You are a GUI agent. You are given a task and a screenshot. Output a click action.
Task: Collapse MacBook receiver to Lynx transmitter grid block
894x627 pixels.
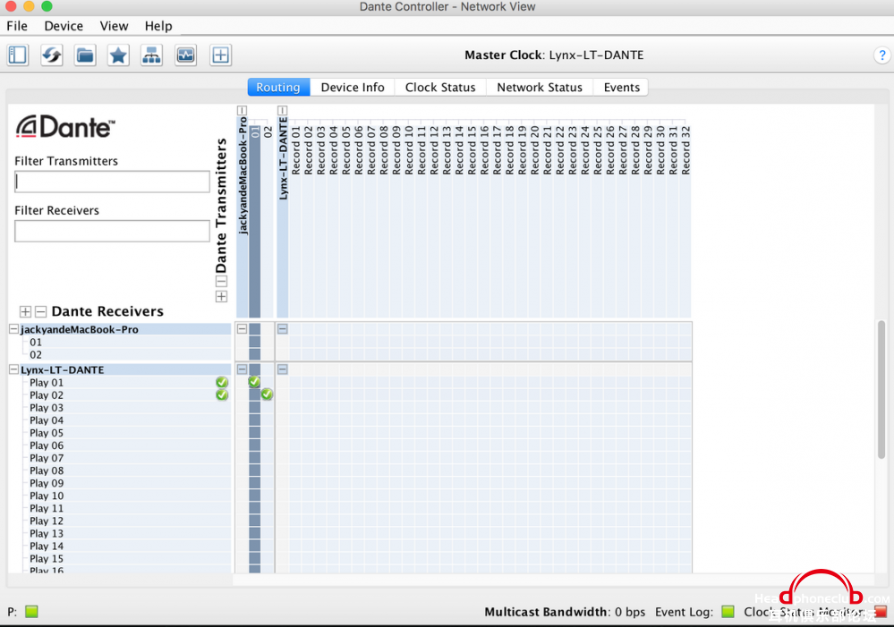[x=282, y=329]
